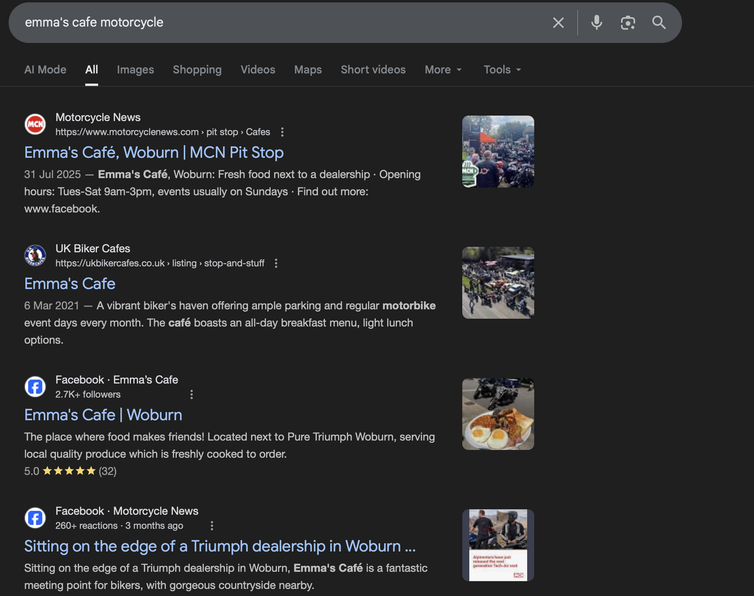Click into the search input field
754x596 pixels.
point(283,23)
